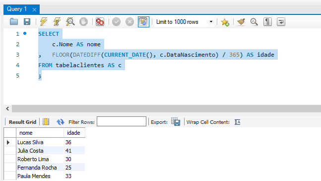Toggle invisible characters pilcrow icon

267,21
